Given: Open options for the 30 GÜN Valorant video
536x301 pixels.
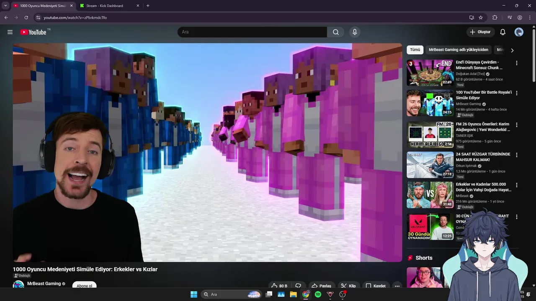Looking at the screenshot, I should point(517,217).
